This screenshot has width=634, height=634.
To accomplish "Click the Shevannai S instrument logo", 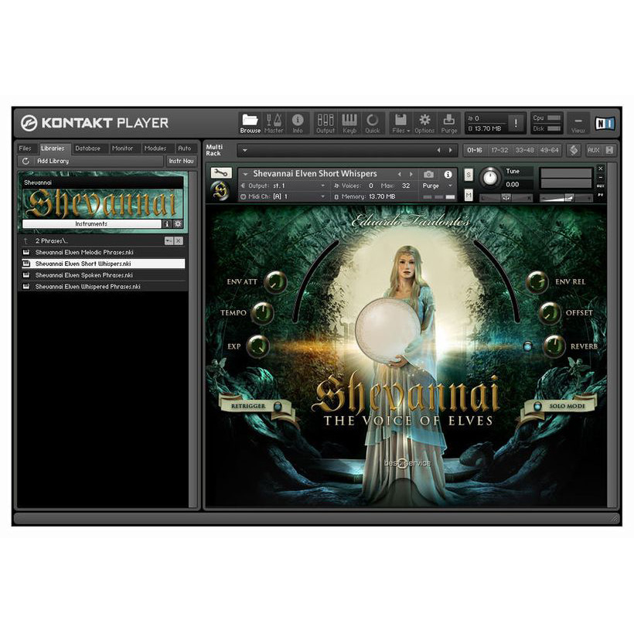I will pos(221,191).
